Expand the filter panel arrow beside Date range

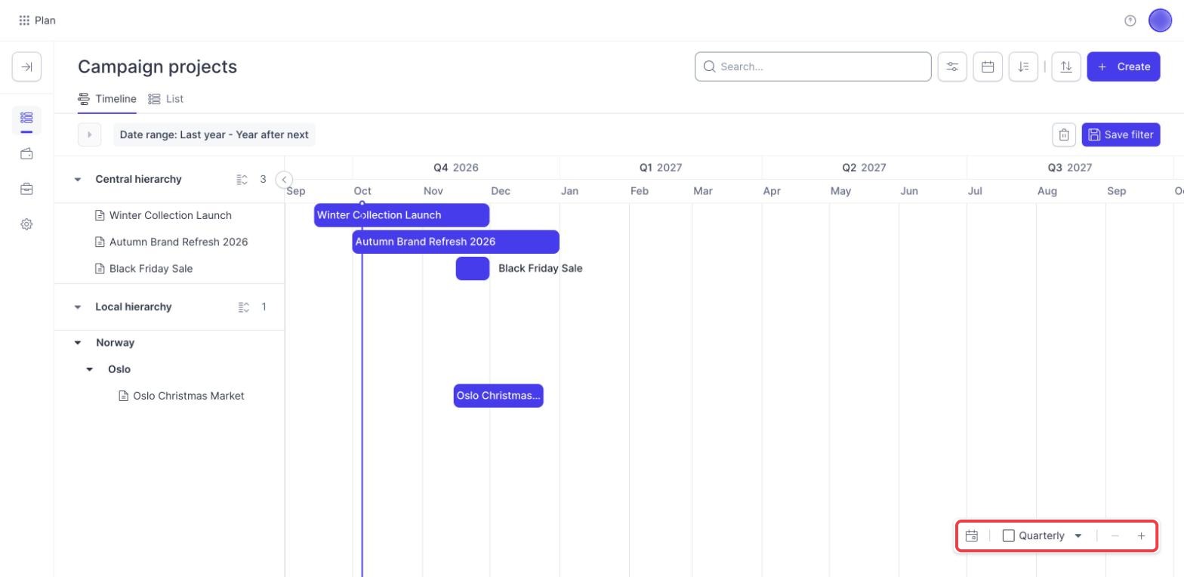(x=89, y=134)
